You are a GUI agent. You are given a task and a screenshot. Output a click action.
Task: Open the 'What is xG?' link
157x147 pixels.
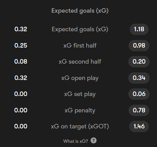(76, 141)
